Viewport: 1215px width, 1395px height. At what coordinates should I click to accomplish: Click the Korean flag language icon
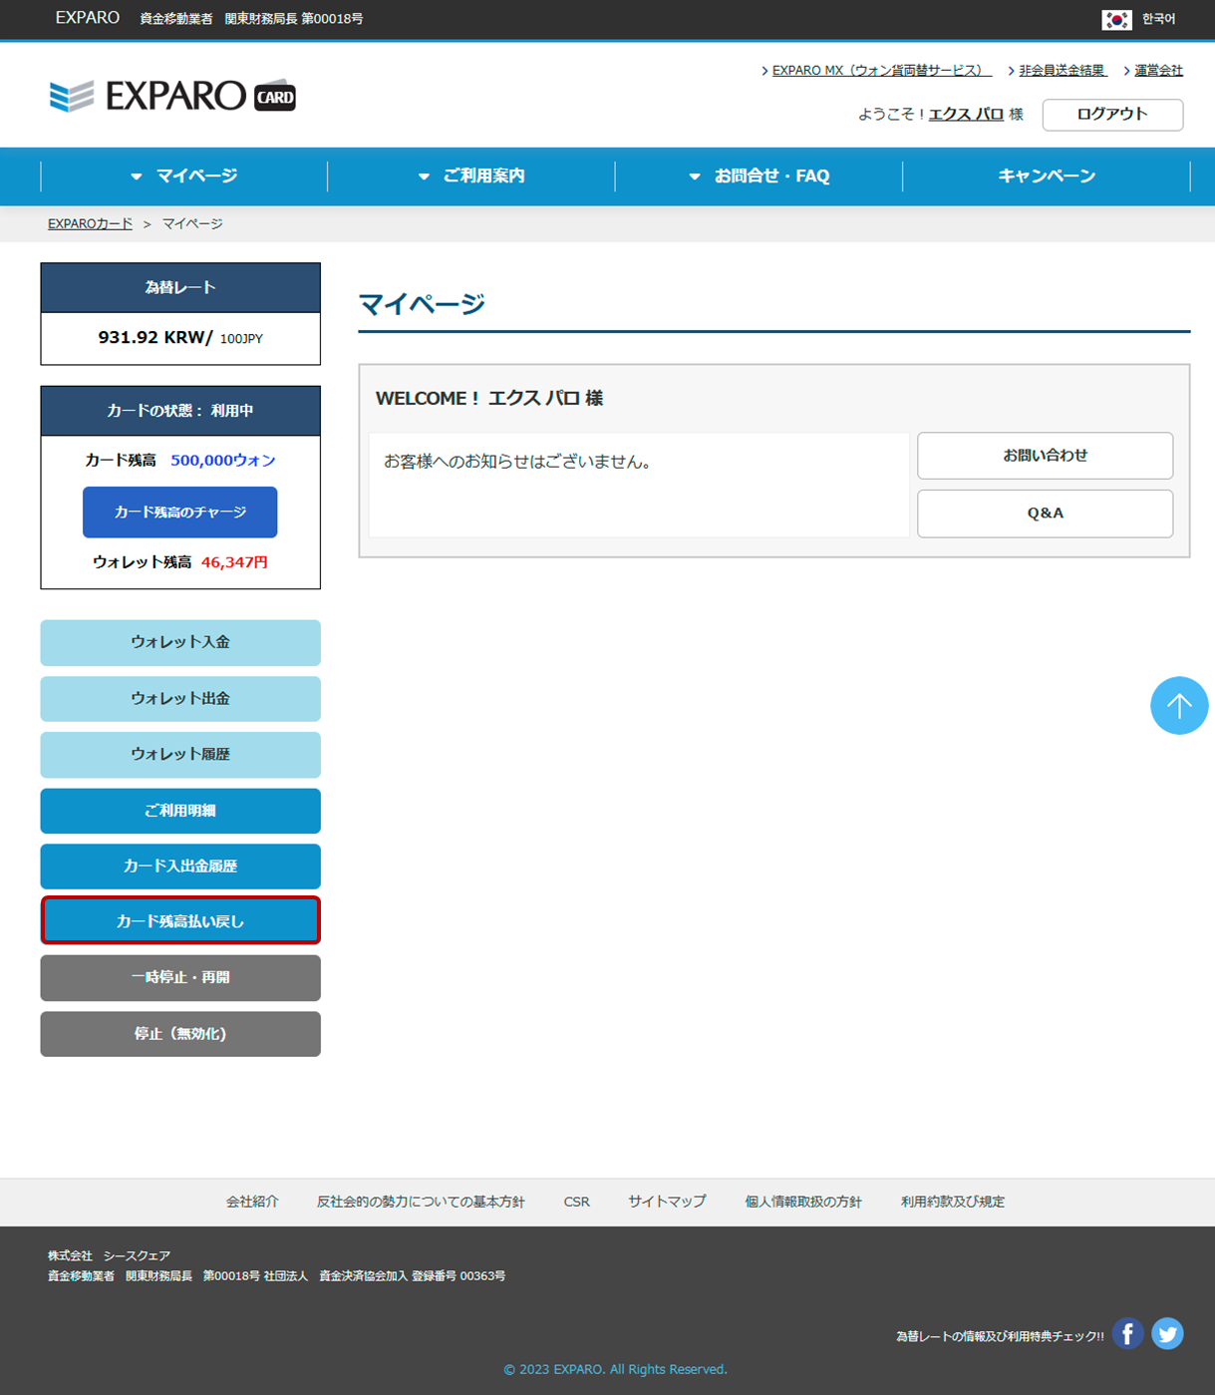click(x=1116, y=19)
